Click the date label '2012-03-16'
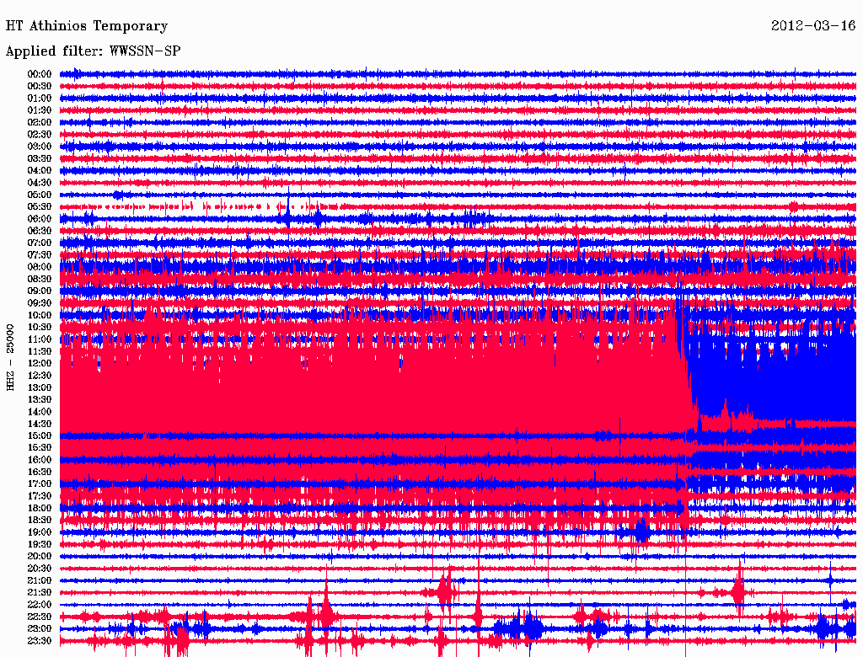Screen dimensions: 863x657 click(813, 26)
